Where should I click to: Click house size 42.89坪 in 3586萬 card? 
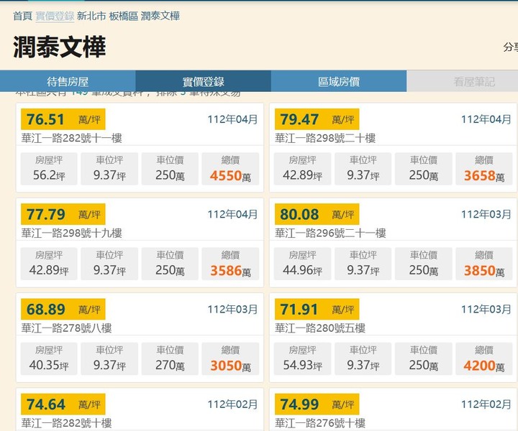[x=49, y=270]
